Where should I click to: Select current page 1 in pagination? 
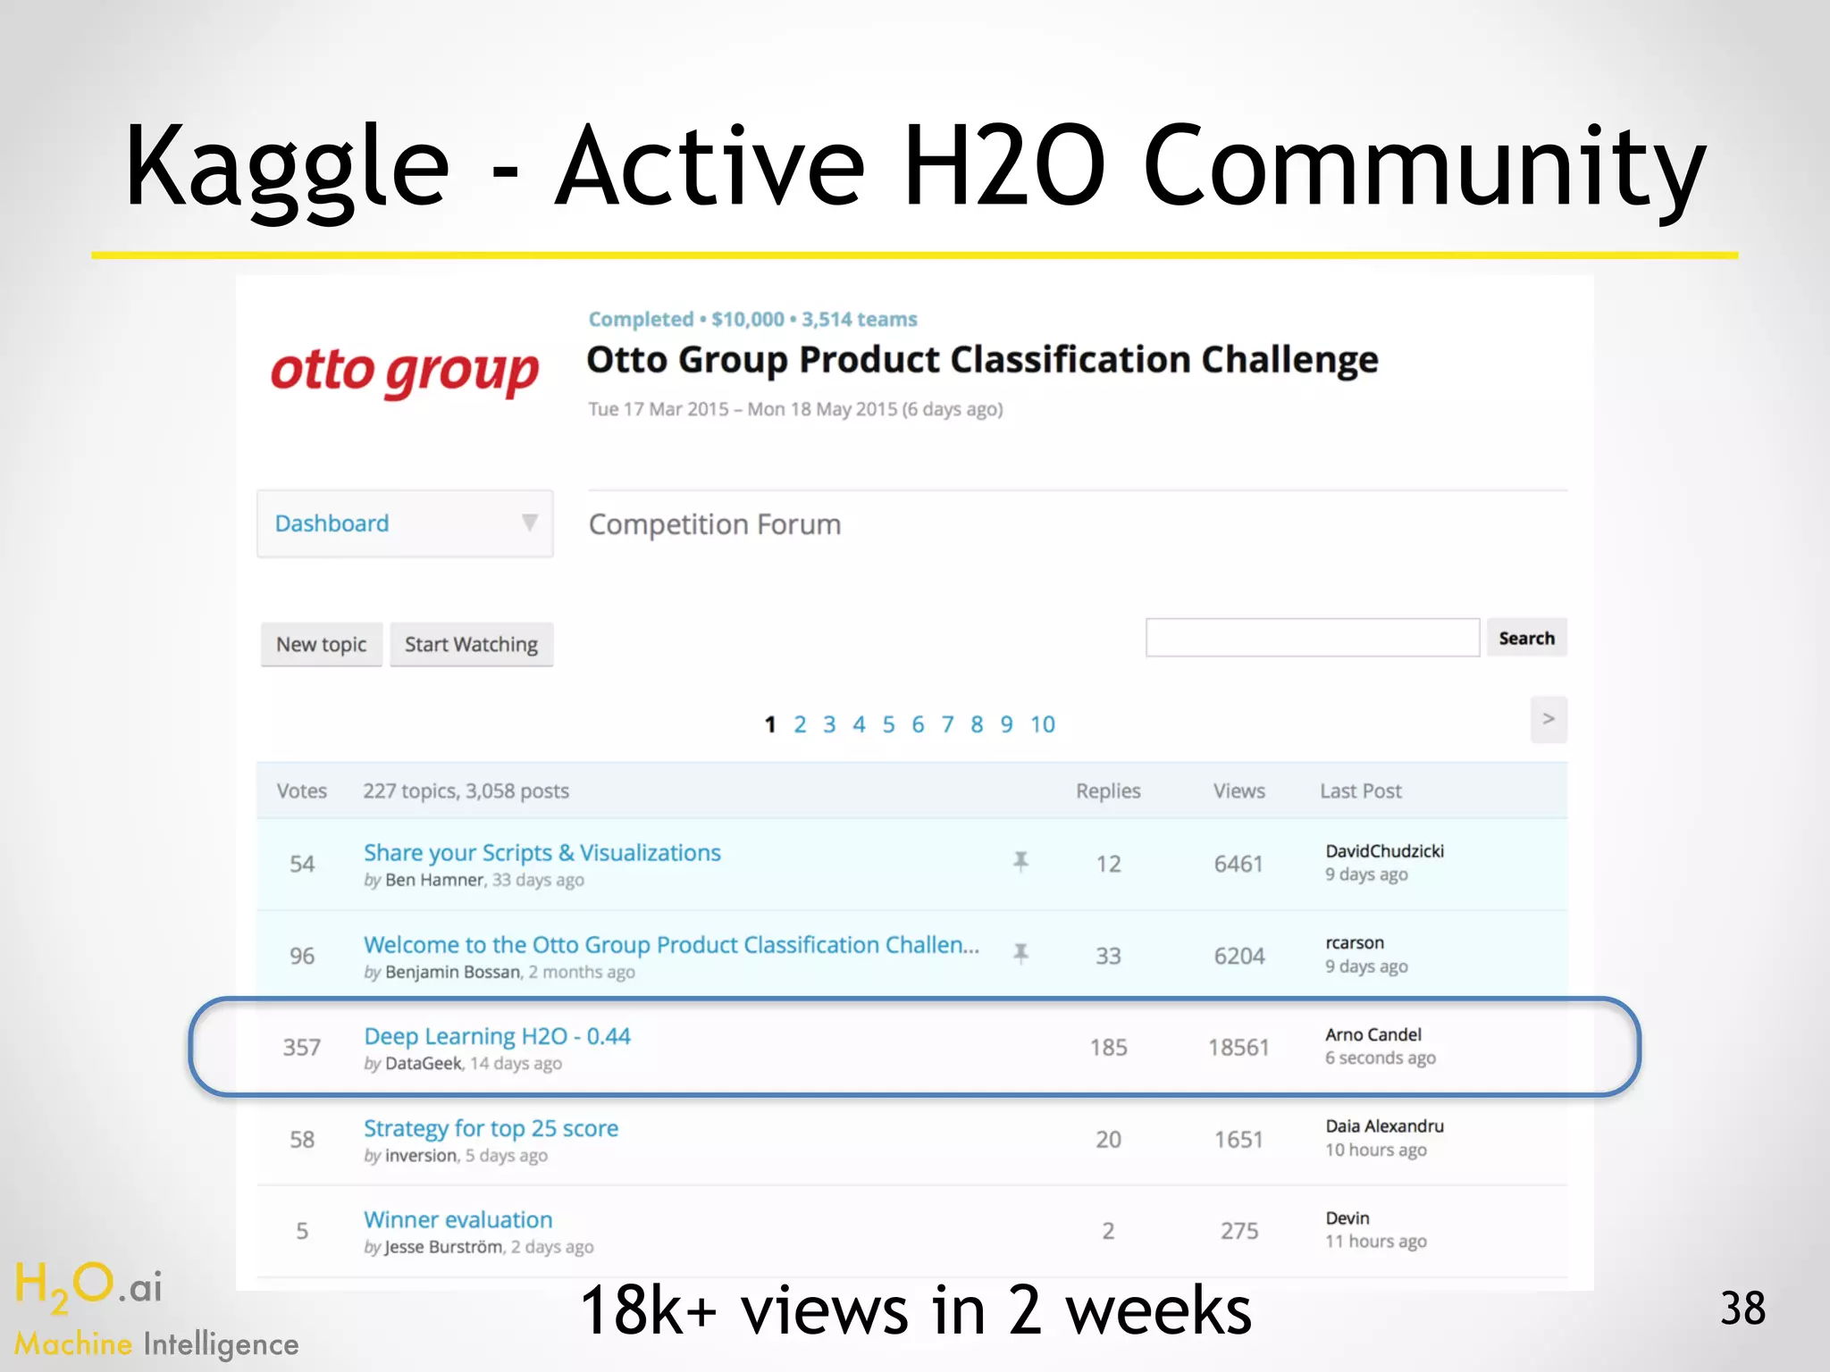point(770,724)
